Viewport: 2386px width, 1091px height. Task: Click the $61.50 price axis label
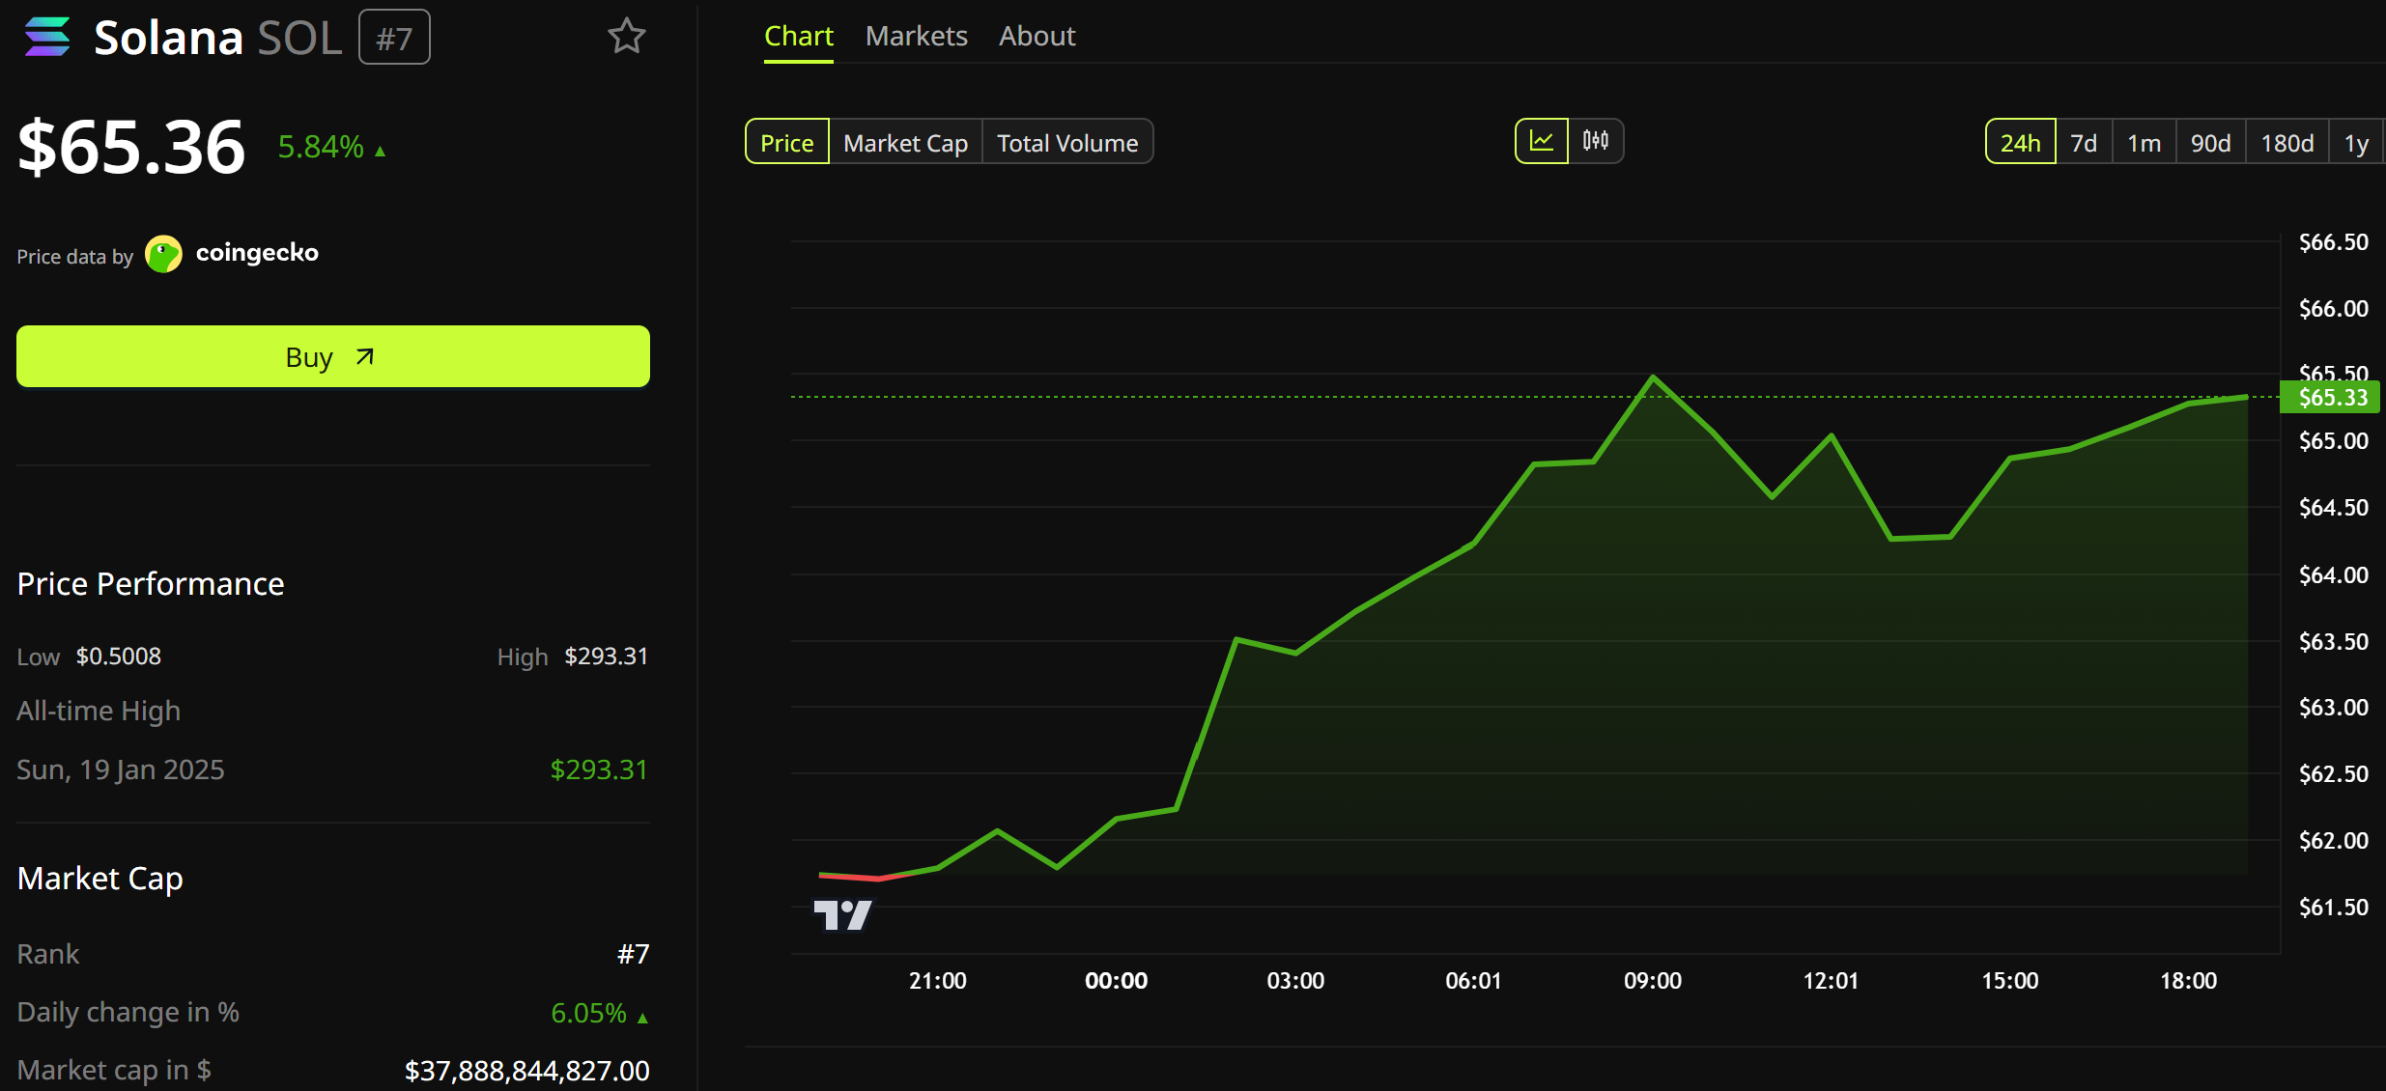coord(2334,908)
